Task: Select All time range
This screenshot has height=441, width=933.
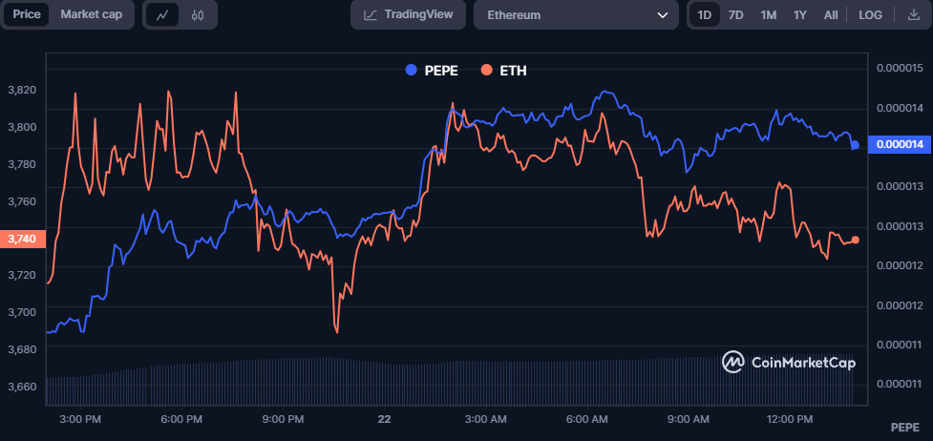Action: point(831,15)
